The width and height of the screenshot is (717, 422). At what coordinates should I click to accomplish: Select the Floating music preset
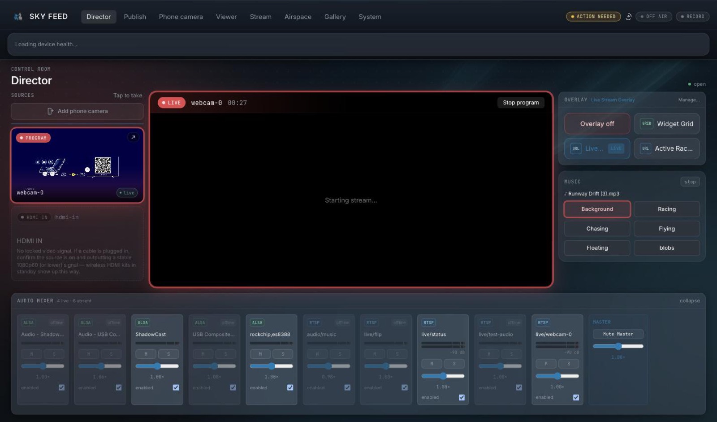tap(597, 248)
